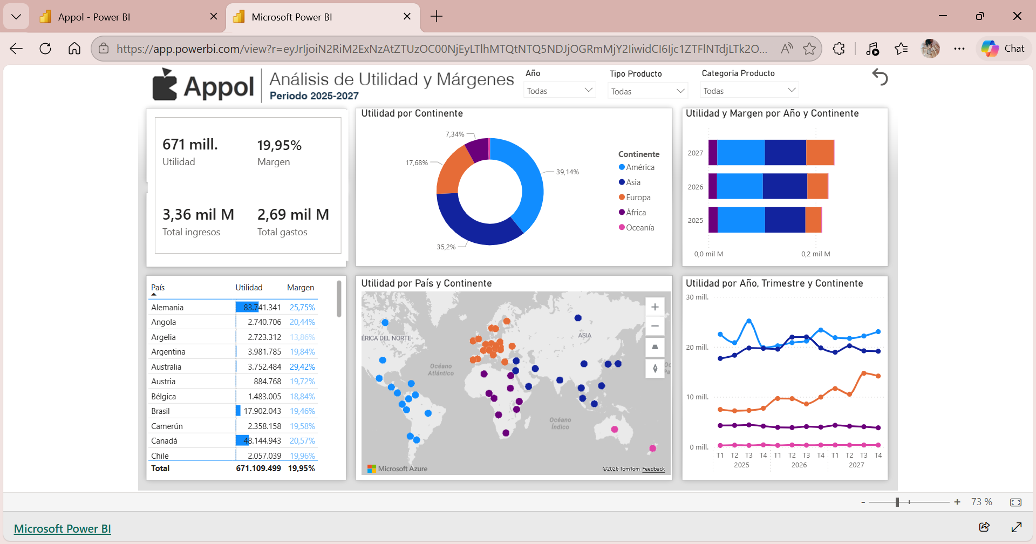Toggle the América legend item
Screen dimensions: 1036x544
click(637, 167)
